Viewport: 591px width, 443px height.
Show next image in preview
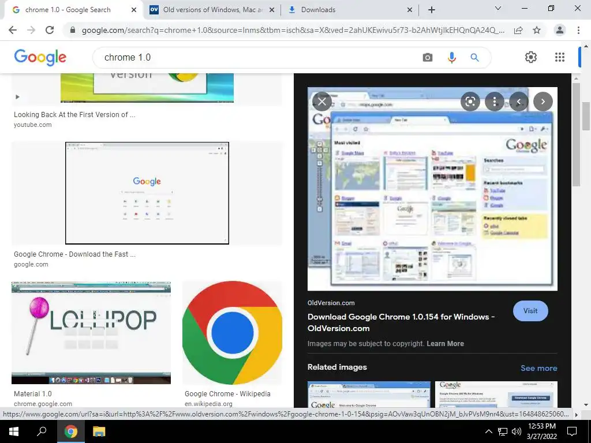(543, 102)
